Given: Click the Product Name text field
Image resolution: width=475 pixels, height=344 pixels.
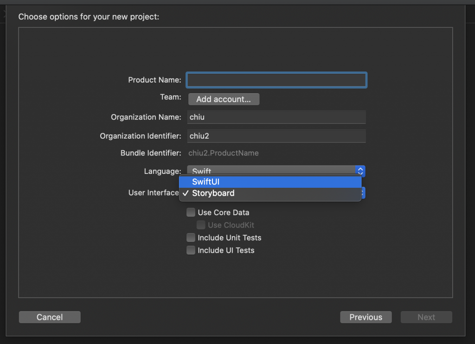Looking at the screenshot, I should [x=276, y=80].
